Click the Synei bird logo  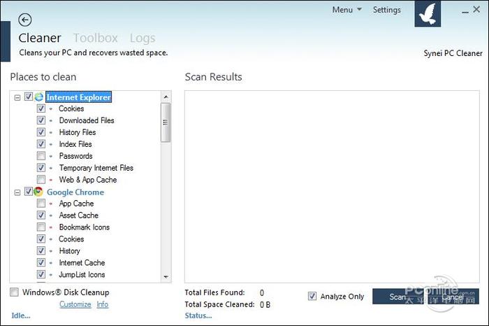[x=428, y=14]
